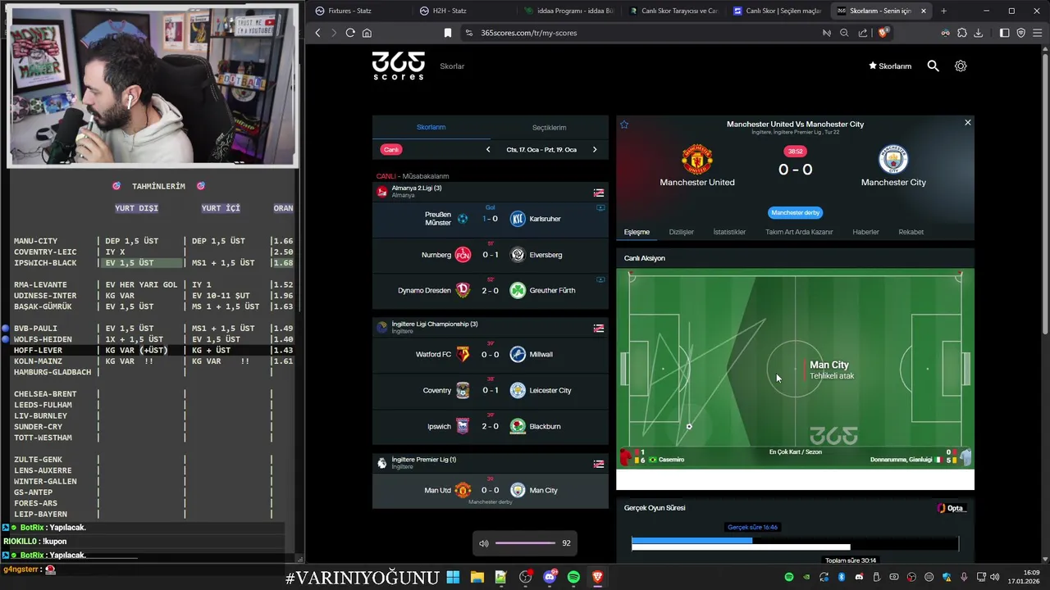1050x590 pixels.
Task: Click the Manchester United crest in match header
Action: (697, 159)
